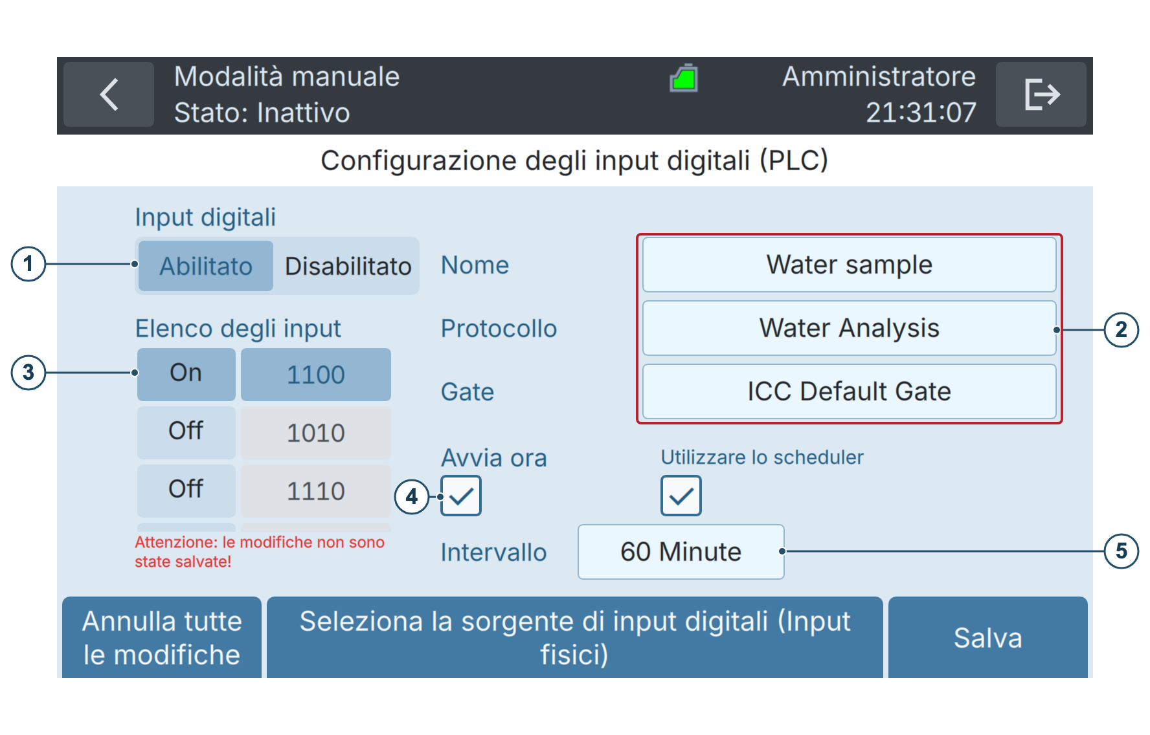Select input 1110 in the input list
The image size is (1150, 735).
[x=316, y=490]
